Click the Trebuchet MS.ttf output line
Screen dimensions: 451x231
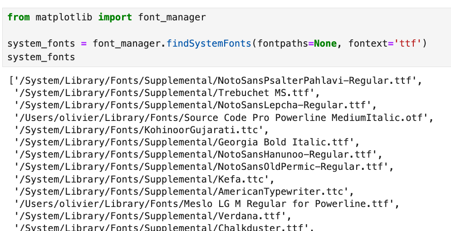click(x=167, y=93)
